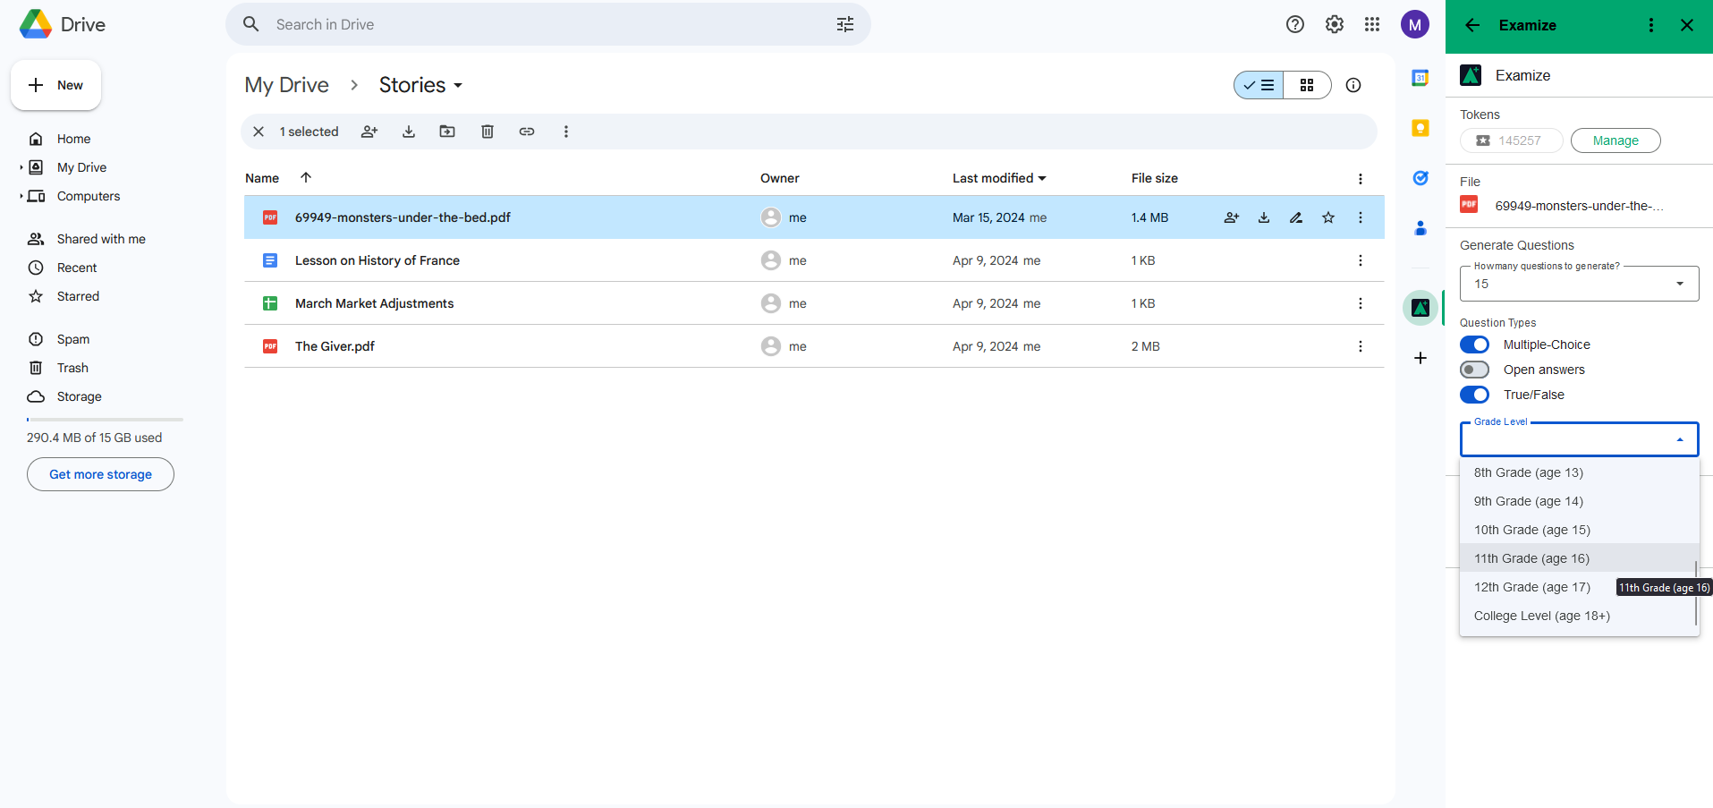Open number of questions dropdown

point(1580,284)
